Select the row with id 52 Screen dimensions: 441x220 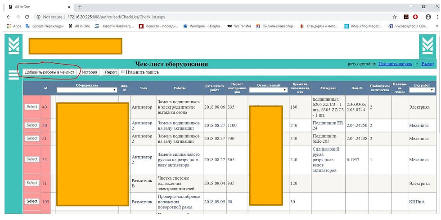32,159
